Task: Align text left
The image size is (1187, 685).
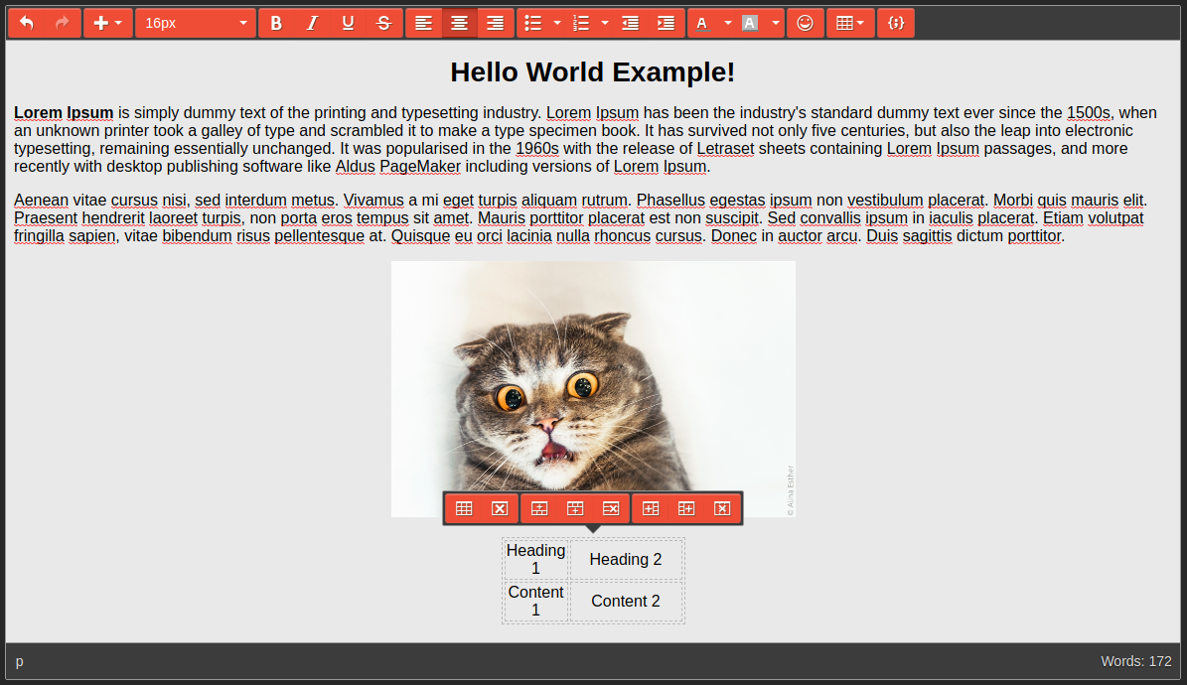Action: pos(423,24)
